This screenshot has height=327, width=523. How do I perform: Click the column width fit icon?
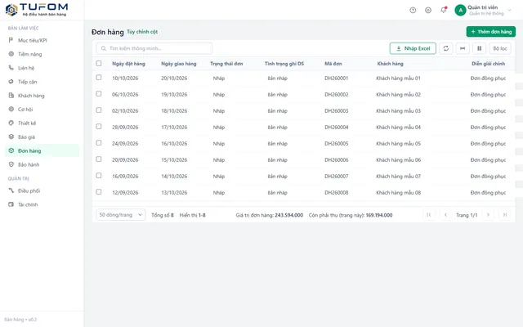click(463, 48)
